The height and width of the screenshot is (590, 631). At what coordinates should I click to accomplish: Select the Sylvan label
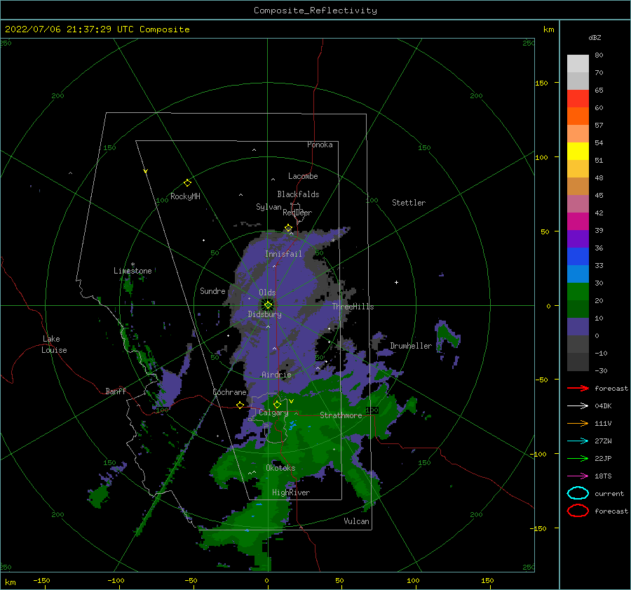(269, 207)
